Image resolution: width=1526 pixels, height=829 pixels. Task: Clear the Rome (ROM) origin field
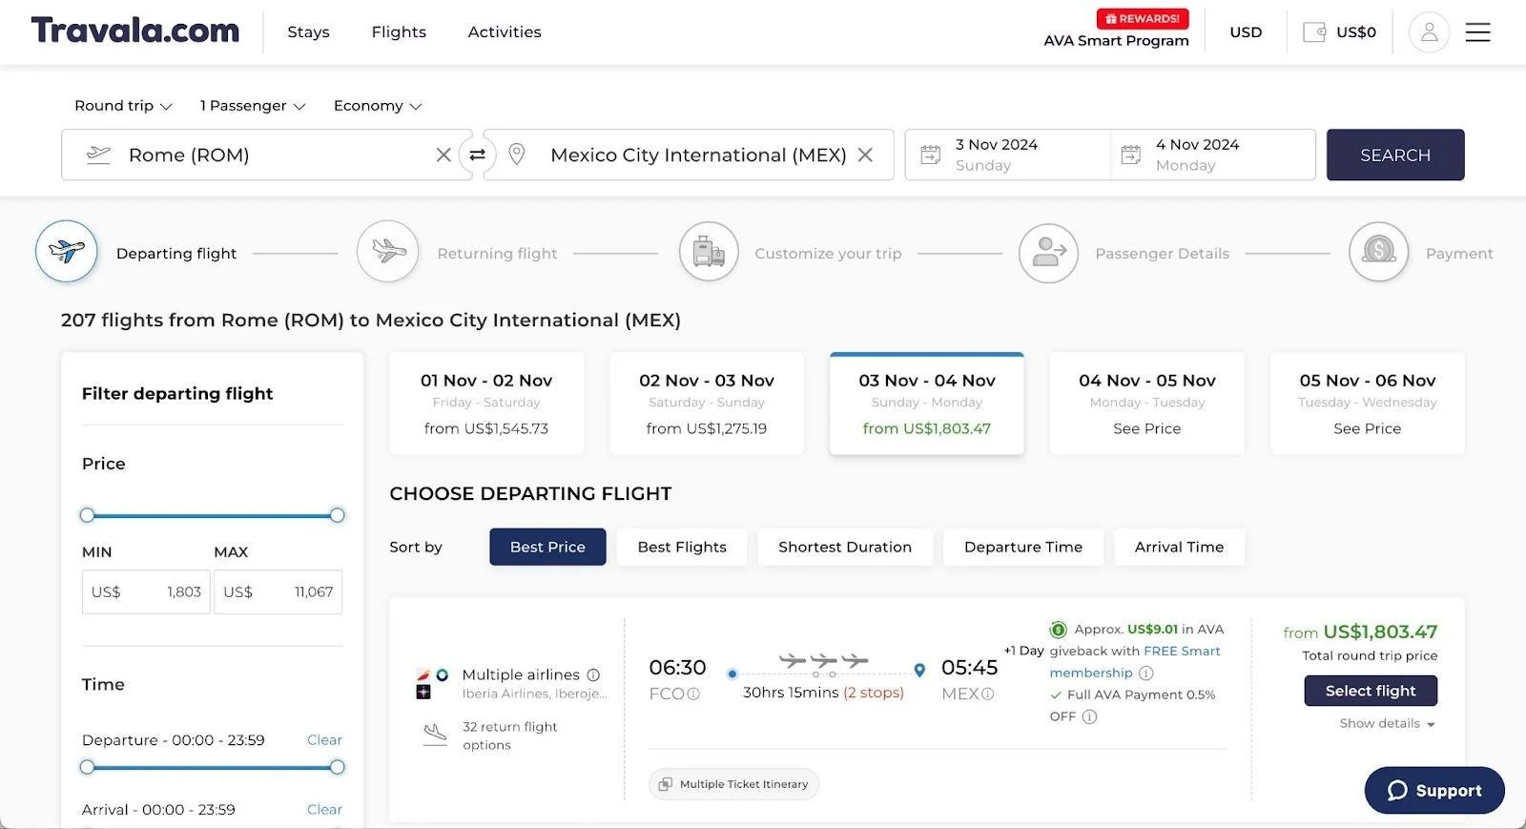(443, 155)
